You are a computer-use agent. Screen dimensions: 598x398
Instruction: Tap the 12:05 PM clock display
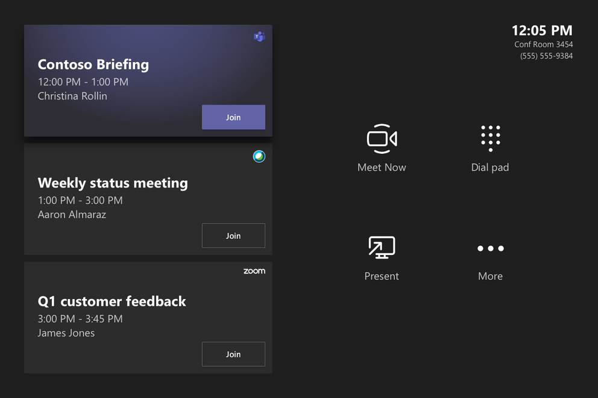pos(541,30)
